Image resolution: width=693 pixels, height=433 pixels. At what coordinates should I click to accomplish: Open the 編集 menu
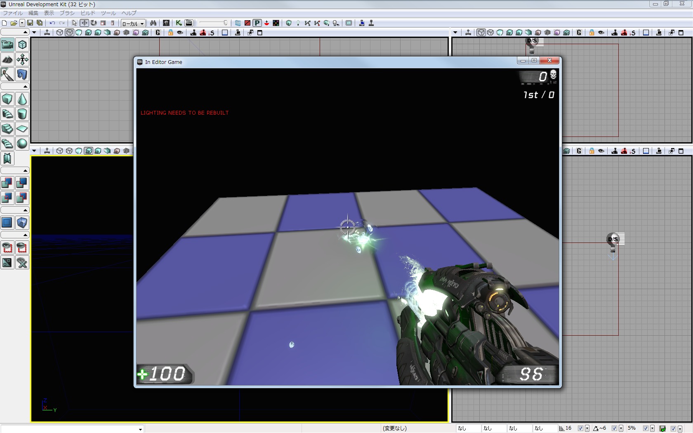pos(33,13)
